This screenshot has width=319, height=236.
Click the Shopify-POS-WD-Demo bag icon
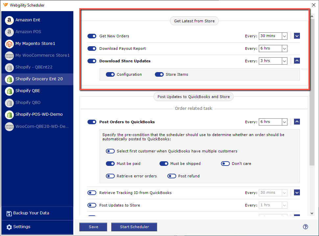tap(9, 114)
